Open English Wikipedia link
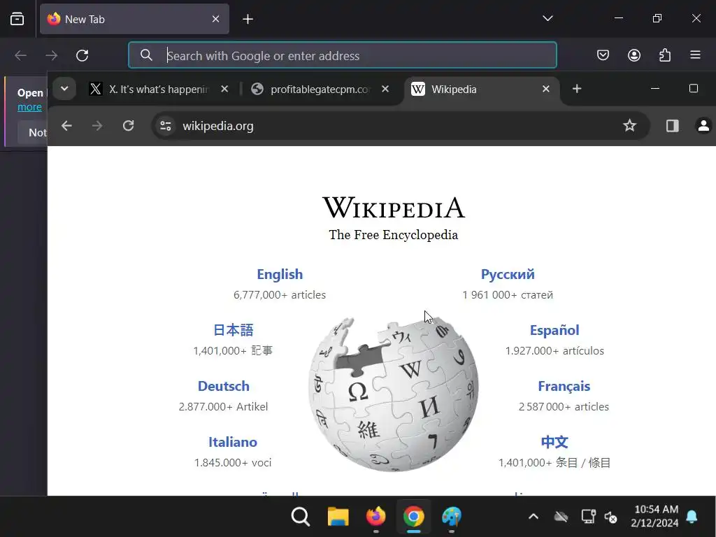 point(280,274)
